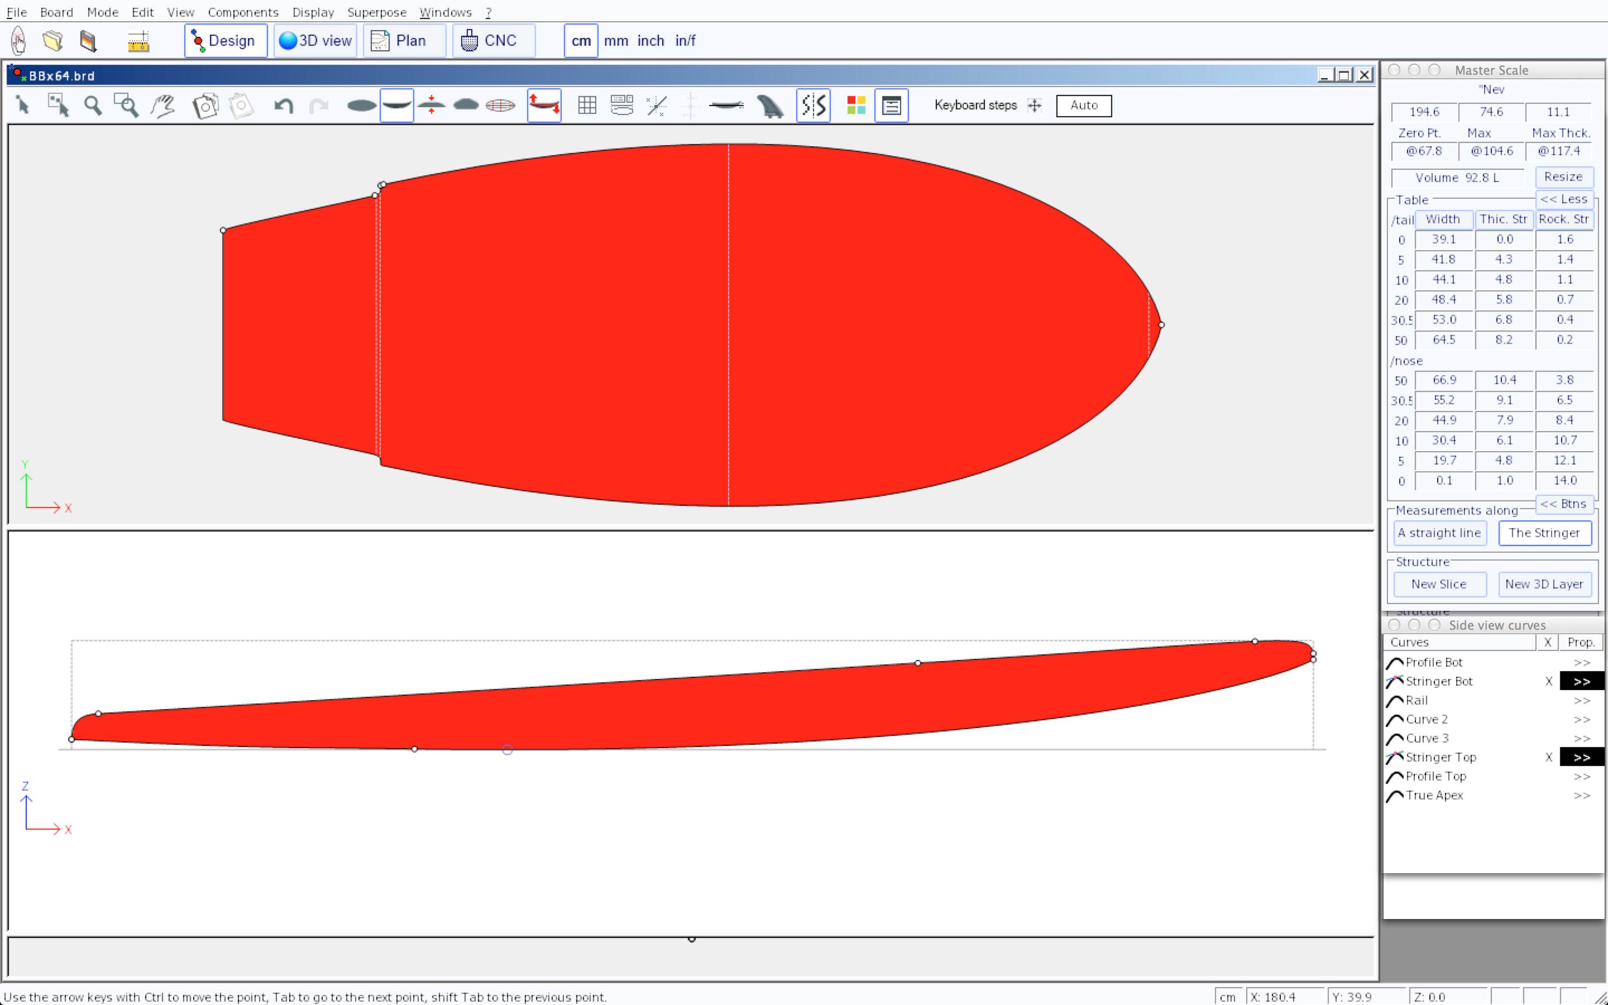The width and height of the screenshot is (1608, 1005).
Task: Select the pan hand tool
Action: [x=162, y=105]
